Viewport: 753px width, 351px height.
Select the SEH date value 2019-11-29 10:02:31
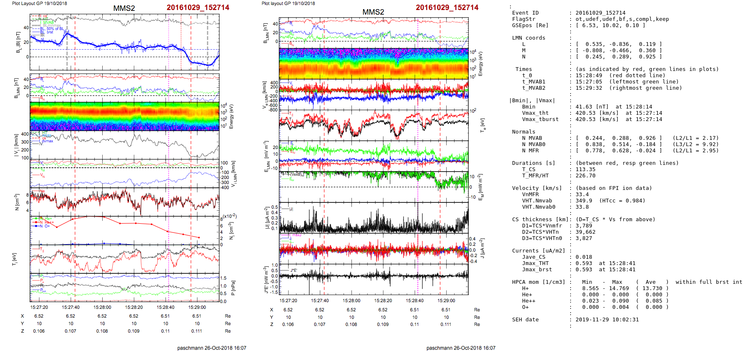pos(607,320)
